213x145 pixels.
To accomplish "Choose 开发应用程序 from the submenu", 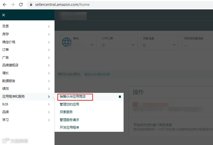I will (x=69, y=127).
